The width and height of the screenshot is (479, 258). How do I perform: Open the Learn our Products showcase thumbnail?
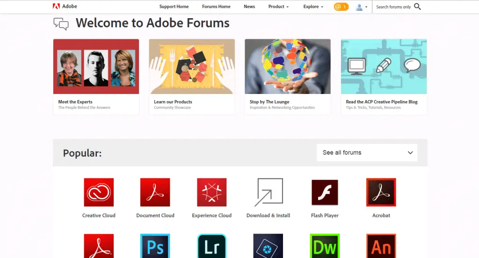coord(192,66)
